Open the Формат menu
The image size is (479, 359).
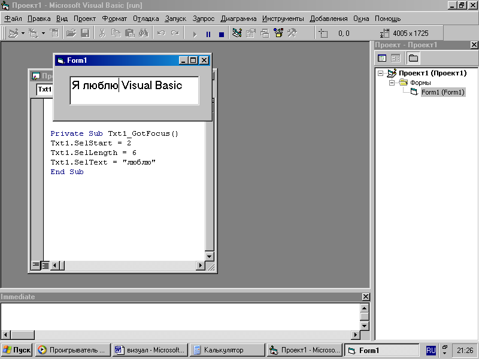coord(114,19)
